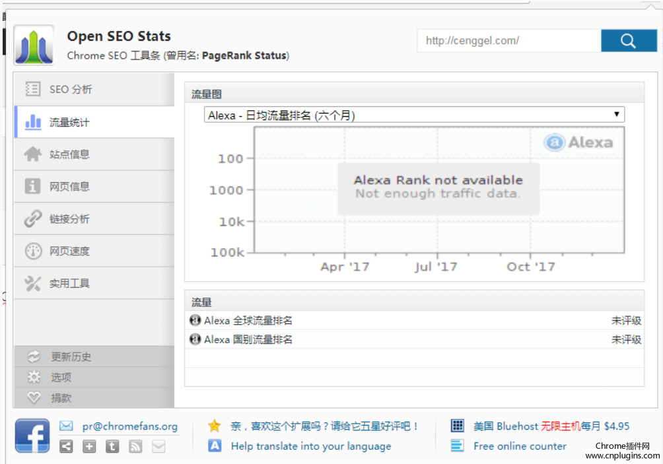
Task: Click the Facebook icon
Action: (32, 436)
